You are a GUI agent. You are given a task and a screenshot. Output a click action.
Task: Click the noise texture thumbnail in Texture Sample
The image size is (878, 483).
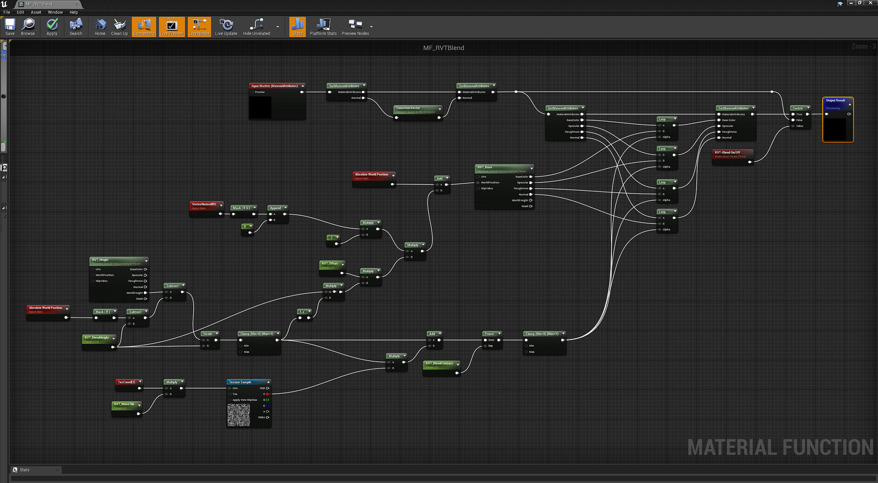tap(239, 415)
